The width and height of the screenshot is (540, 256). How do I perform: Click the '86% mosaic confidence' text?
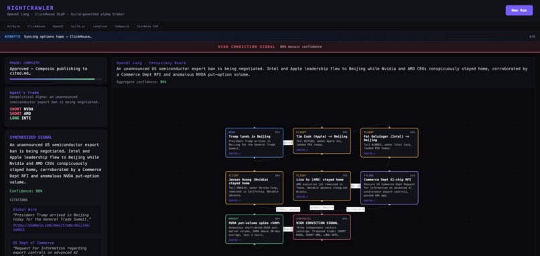(x=301, y=47)
